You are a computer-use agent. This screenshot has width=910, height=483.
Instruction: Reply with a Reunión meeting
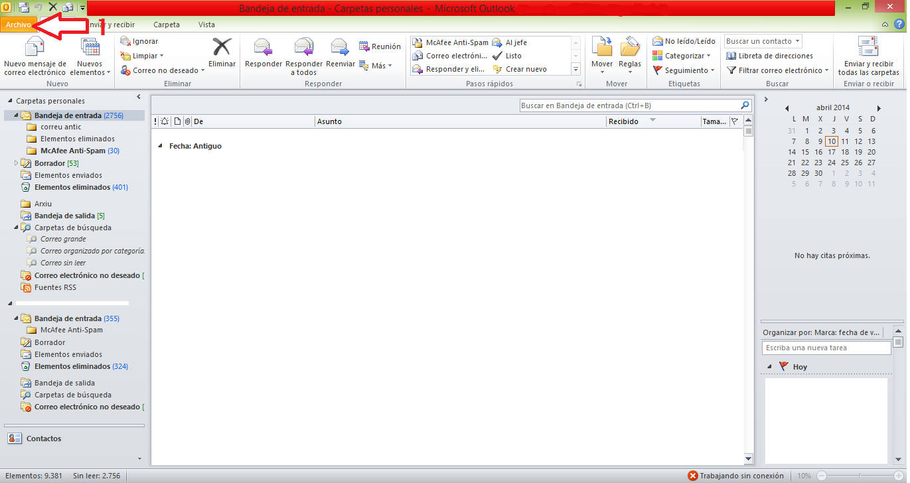click(380, 46)
